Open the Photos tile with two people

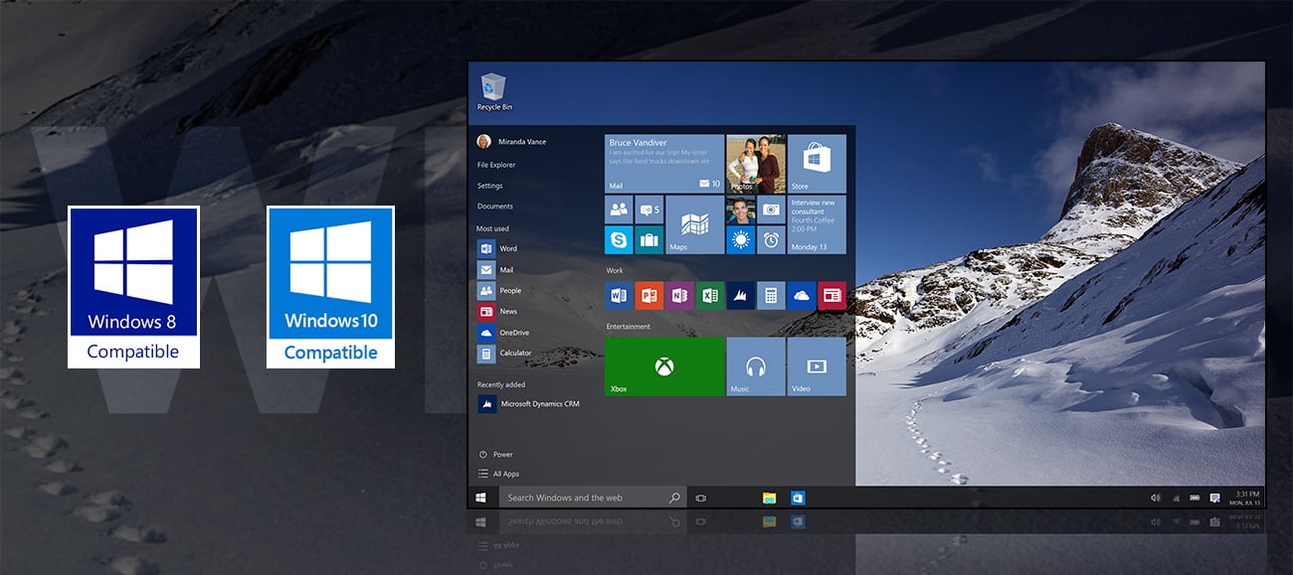pos(756,164)
